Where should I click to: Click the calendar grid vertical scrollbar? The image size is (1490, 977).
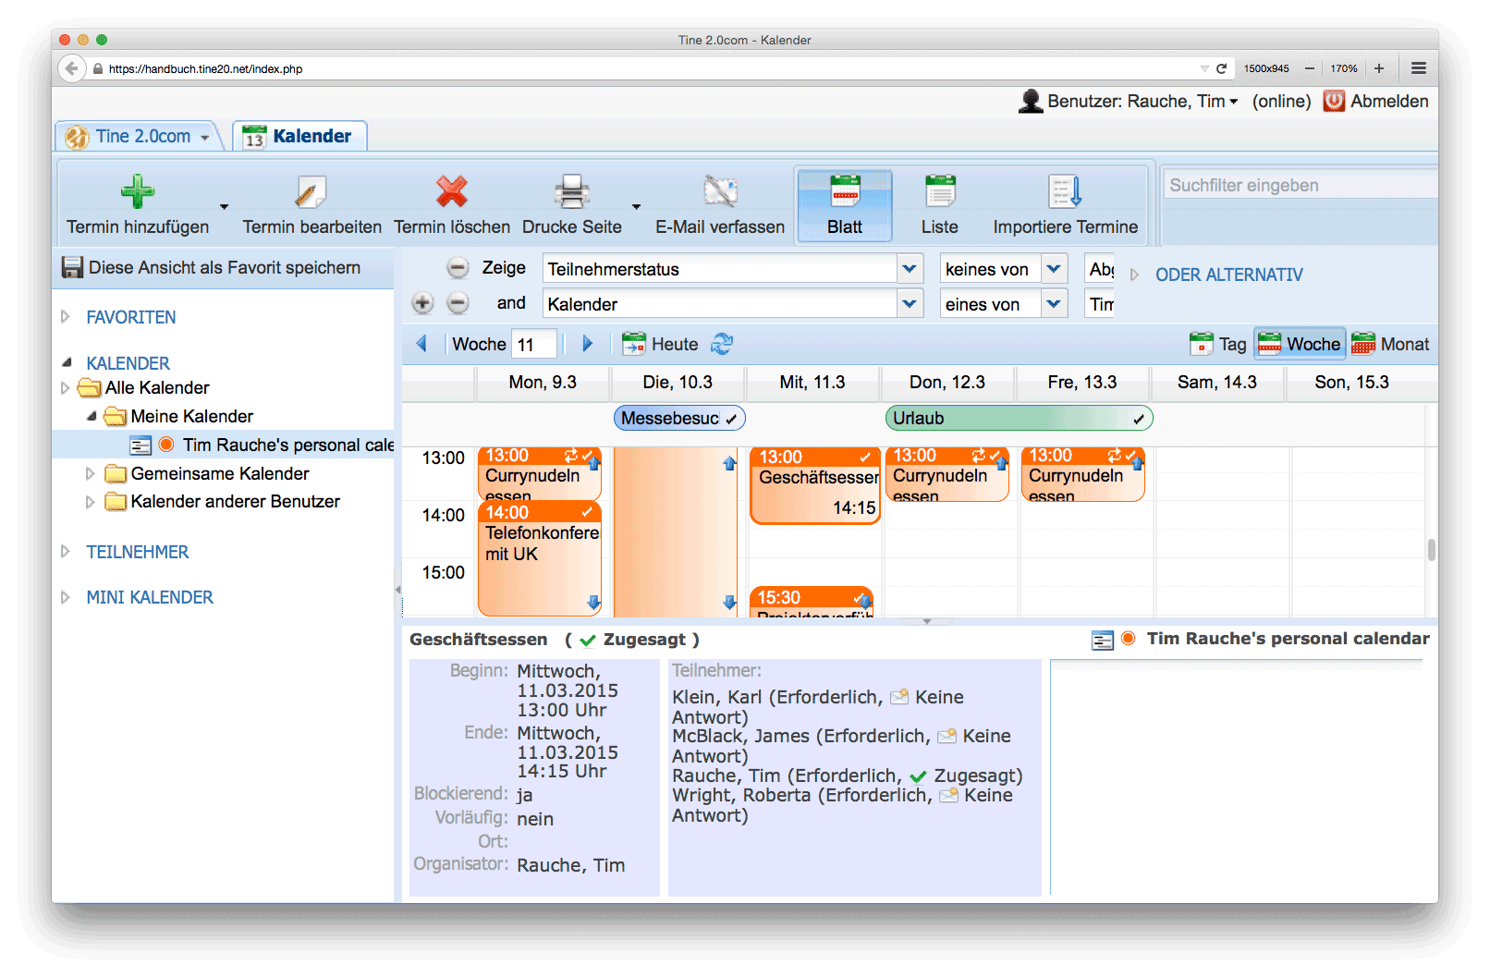[1432, 549]
